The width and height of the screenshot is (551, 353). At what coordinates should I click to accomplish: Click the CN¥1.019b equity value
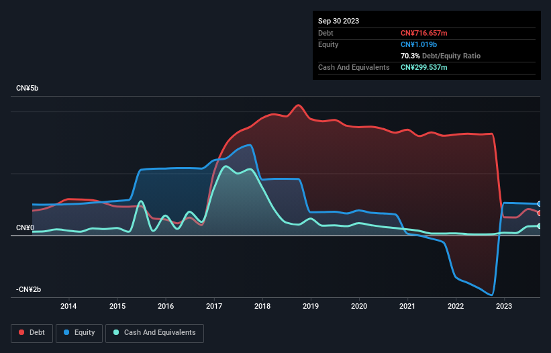tap(419, 44)
